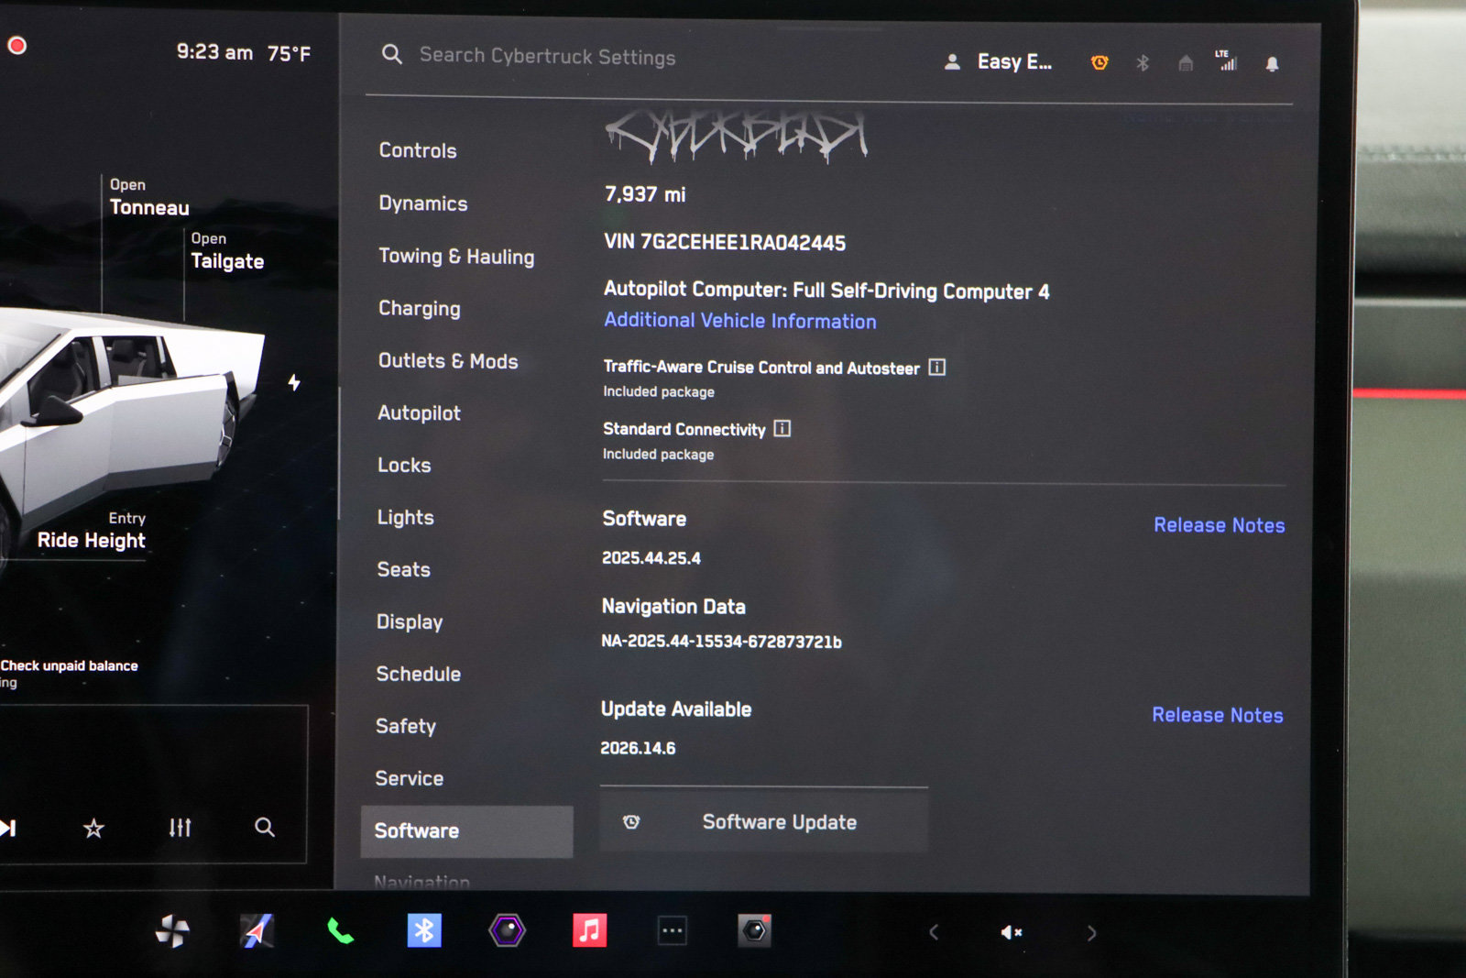Open the Safety settings section
The height and width of the screenshot is (978, 1466).
click(405, 727)
